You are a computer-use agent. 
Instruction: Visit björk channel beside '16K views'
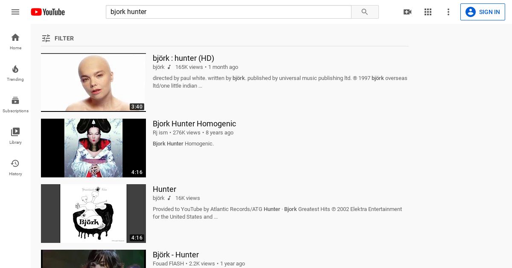[x=159, y=198]
